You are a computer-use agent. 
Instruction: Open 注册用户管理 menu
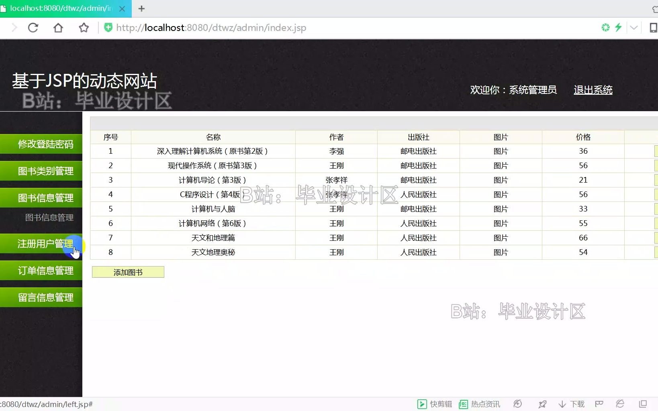(41, 244)
